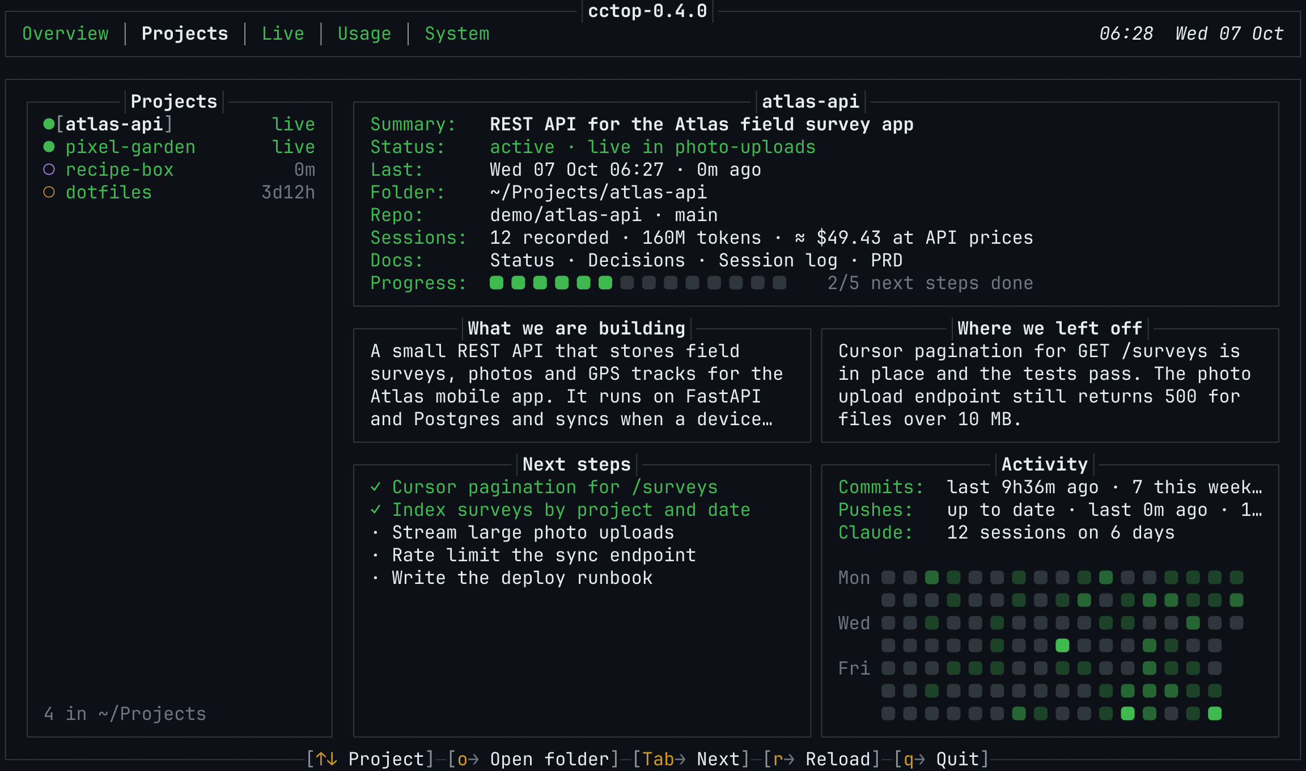Screen dimensions: 1306x771
Task: Switch to the System tab
Action: click(457, 33)
